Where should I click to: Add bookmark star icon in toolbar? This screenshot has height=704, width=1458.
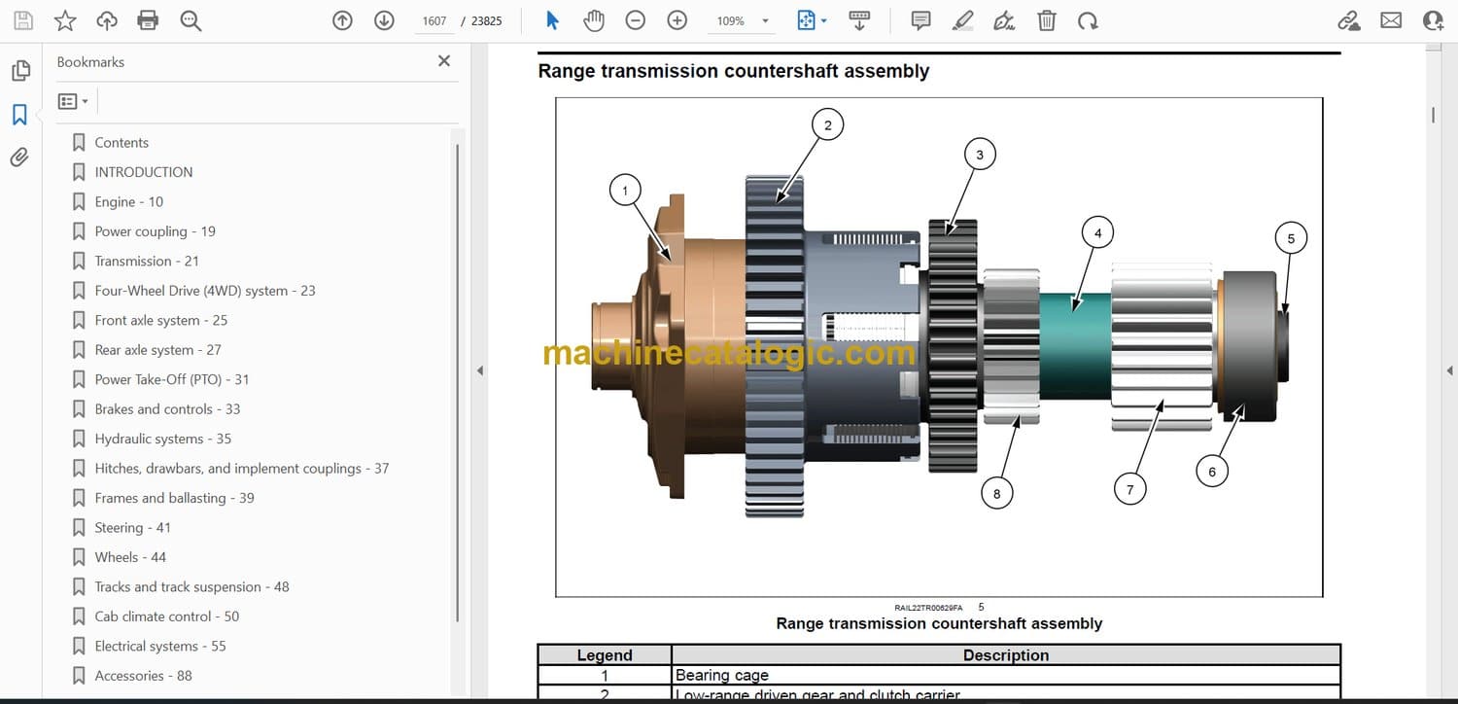click(65, 20)
